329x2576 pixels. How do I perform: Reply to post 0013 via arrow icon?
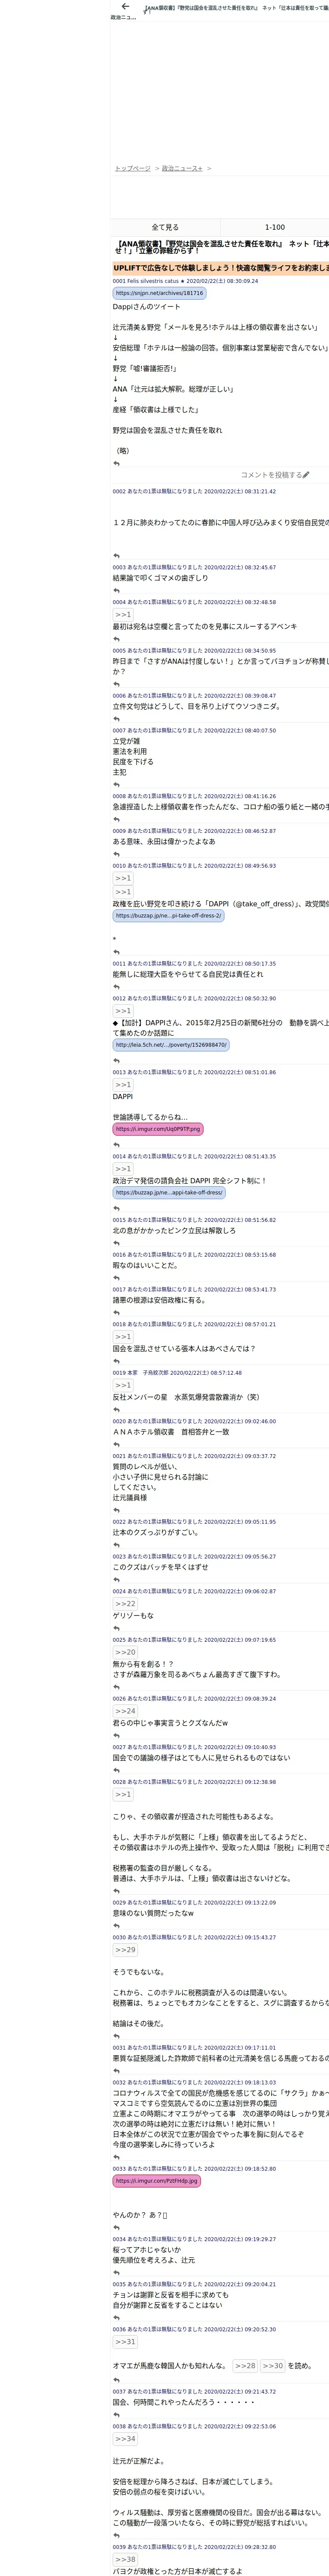(117, 1144)
